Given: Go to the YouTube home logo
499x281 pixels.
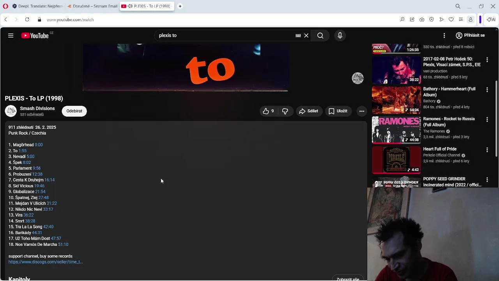Looking at the screenshot, I should click(x=35, y=36).
